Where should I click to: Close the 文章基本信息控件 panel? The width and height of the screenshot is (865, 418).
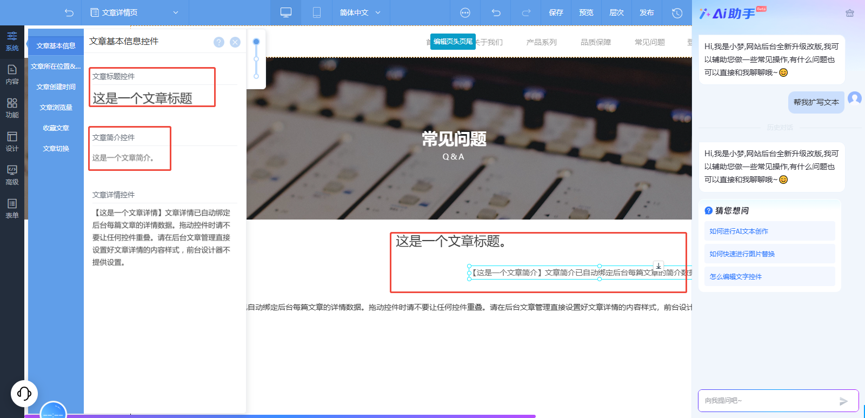tap(235, 42)
